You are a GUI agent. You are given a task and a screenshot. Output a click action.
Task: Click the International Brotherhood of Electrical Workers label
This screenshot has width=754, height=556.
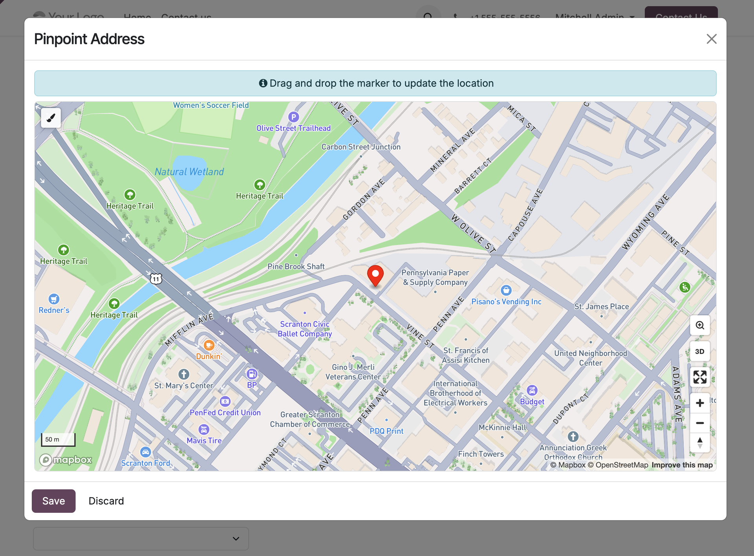456,393
